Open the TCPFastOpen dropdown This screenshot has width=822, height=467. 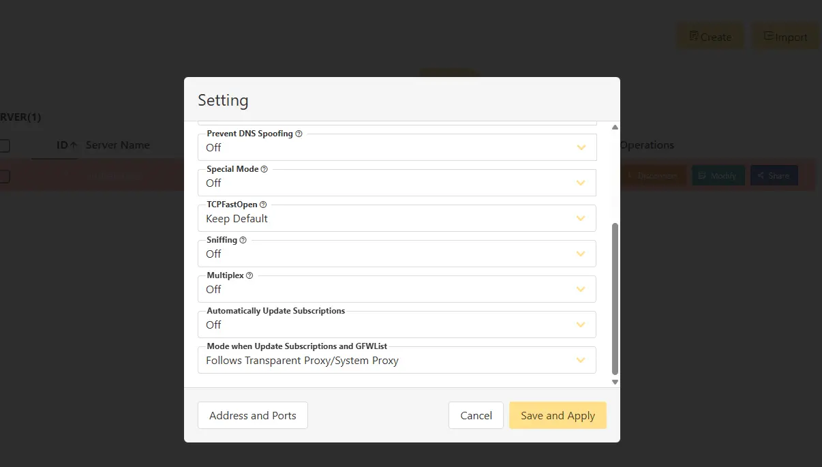tap(397, 218)
